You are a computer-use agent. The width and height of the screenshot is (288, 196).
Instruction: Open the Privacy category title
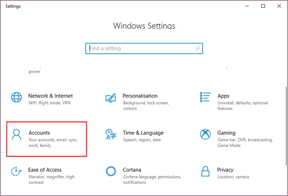pyautogui.click(x=225, y=170)
